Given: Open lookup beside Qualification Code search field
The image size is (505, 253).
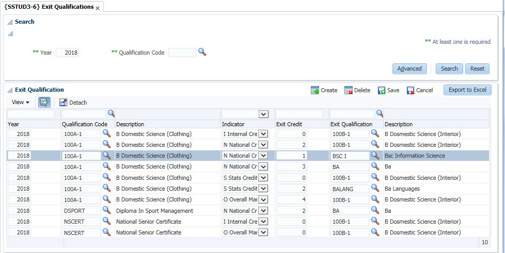Looking at the screenshot, I should click(202, 52).
